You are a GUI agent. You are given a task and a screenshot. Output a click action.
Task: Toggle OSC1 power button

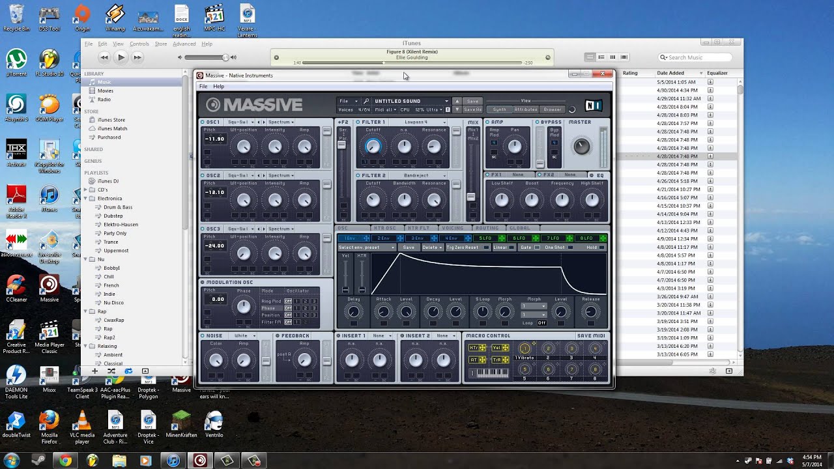coord(203,122)
